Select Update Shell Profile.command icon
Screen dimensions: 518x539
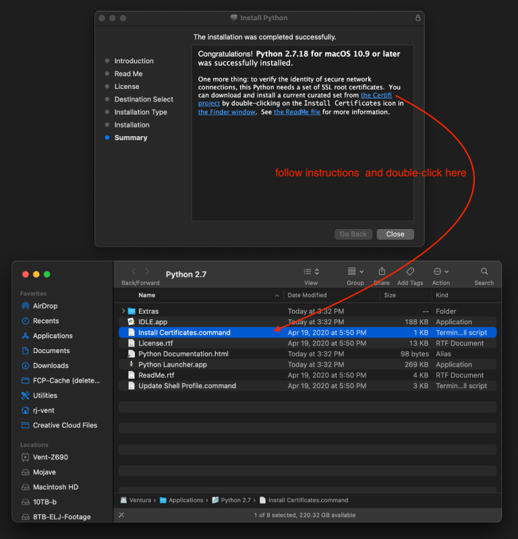click(131, 385)
